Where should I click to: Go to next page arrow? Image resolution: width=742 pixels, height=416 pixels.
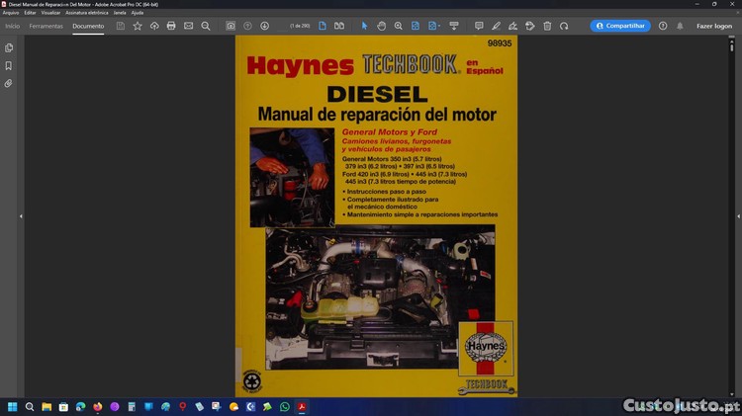(x=264, y=26)
